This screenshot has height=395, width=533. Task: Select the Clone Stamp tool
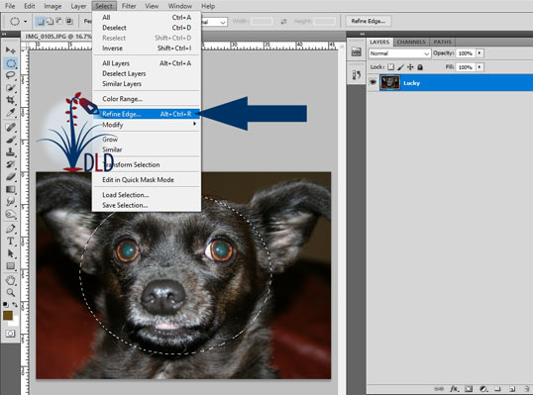[x=11, y=151]
